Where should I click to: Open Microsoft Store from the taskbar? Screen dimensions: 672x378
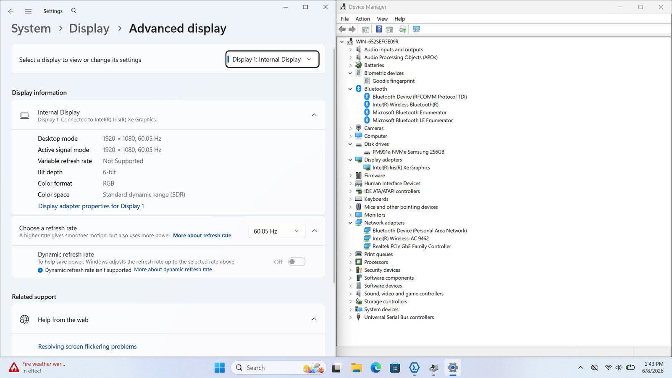(395, 368)
